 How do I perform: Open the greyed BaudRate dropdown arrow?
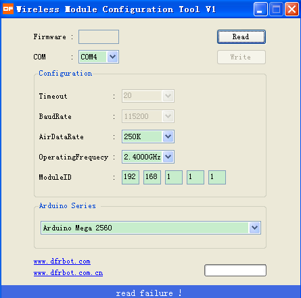[168, 116]
